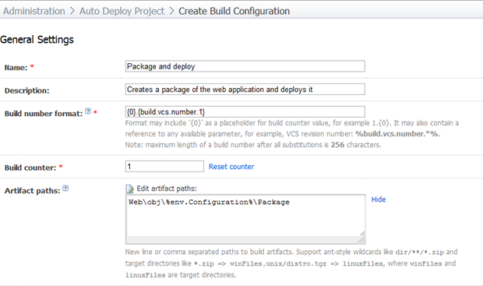Click the %build.vcs.number.*% example text
The height and width of the screenshot is (286, 483).
[x=397, y=134]
